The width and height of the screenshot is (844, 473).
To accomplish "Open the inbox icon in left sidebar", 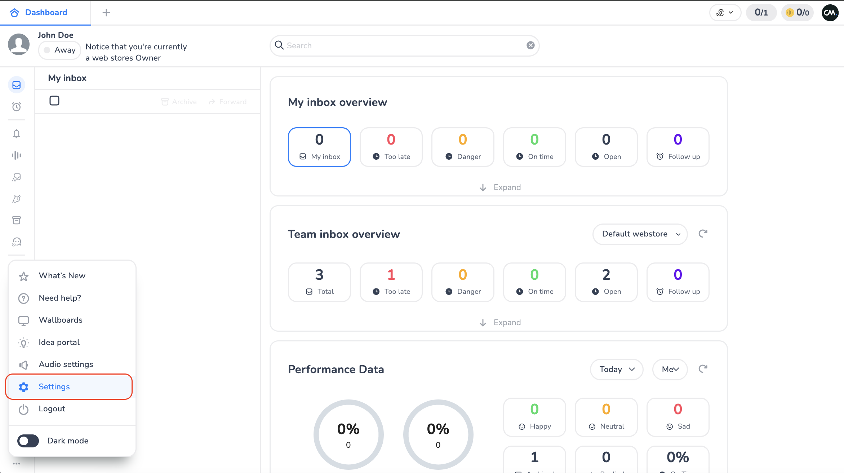I will point(17,85).
